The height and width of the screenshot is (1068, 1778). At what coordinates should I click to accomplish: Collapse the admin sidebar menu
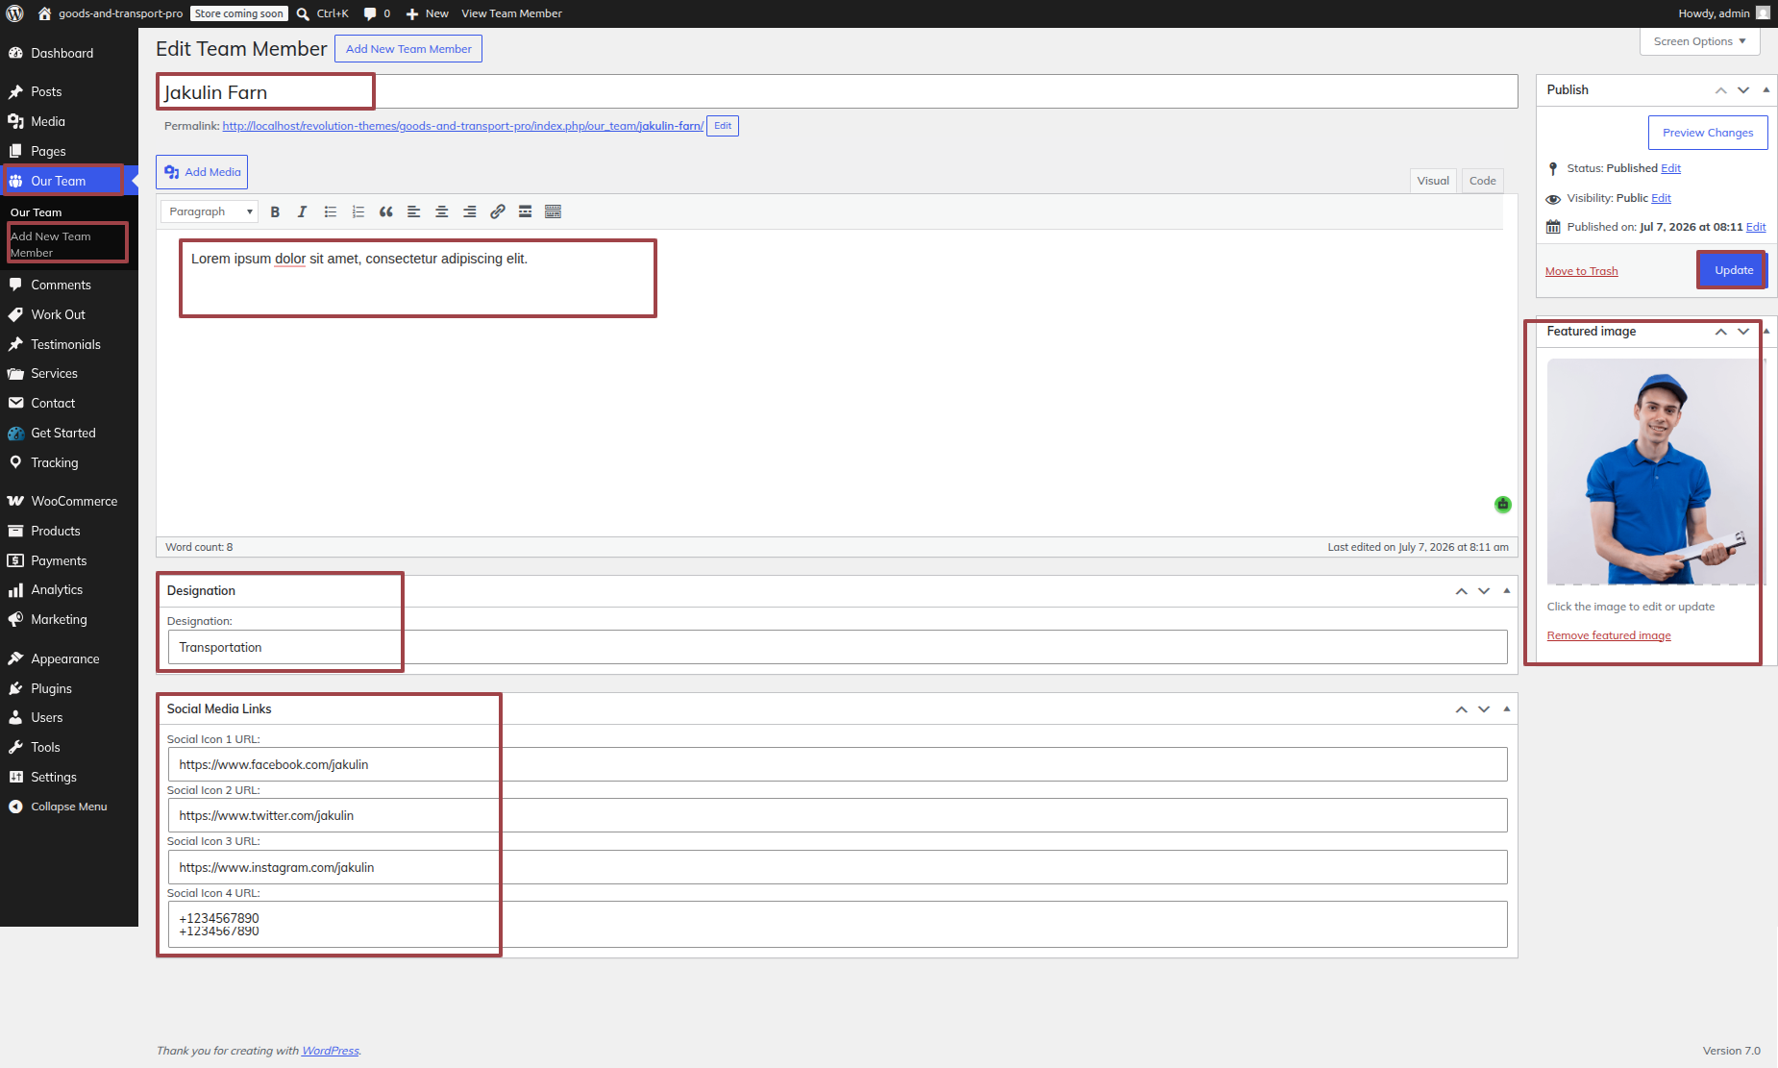[69, 807]
